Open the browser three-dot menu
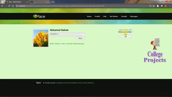The width and height of the screenshot is (172, 97). point(170,6)
